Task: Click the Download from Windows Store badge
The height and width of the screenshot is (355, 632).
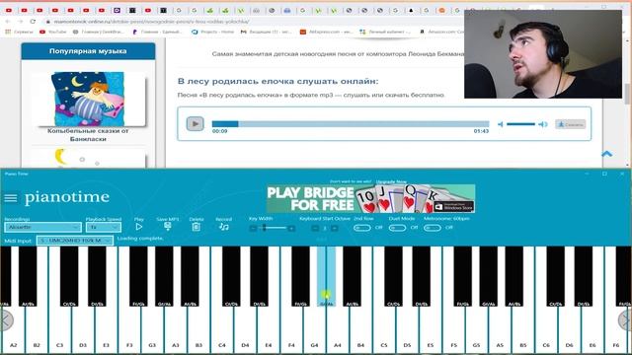Action: (x=454, y=207)
